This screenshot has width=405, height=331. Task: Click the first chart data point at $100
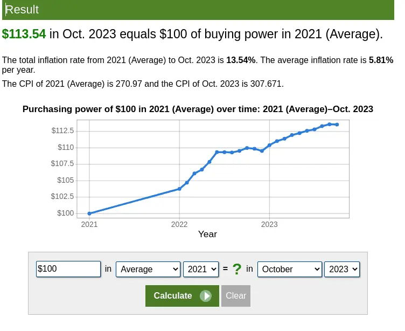(89, 213)
